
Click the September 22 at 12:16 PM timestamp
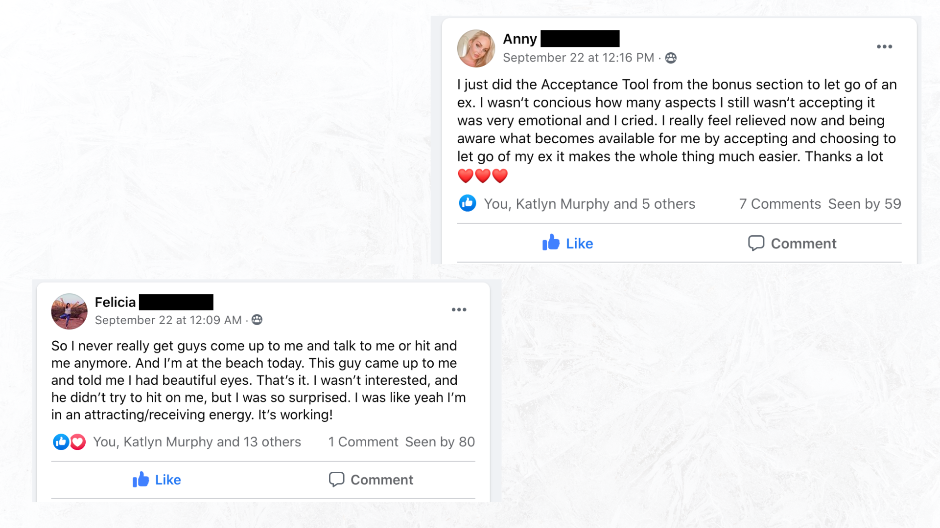pyautogui.click(x=578, y=58)
